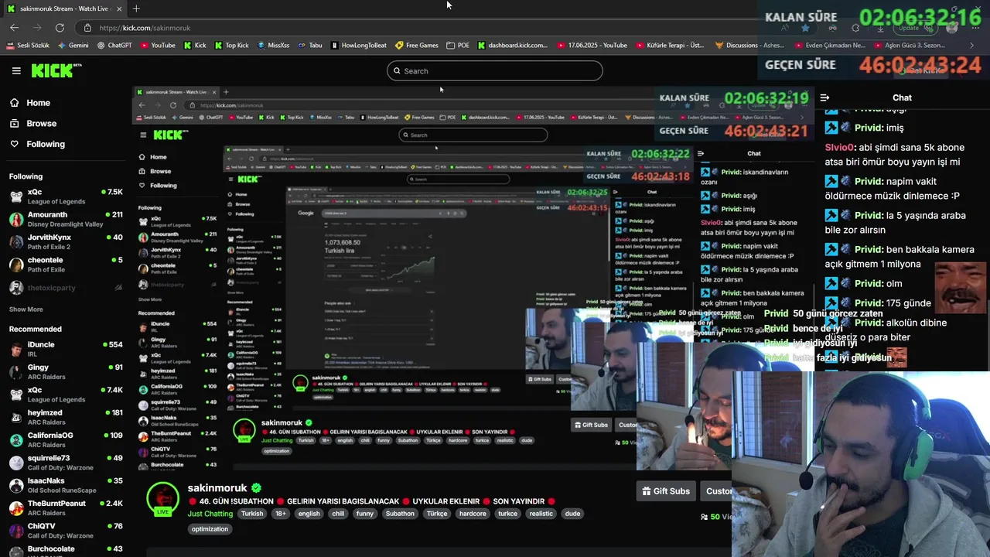Image resolution: width=990 pixels, height=557 pixels.
Task: Open the Tabu bookmark
Action: [x=310, y=46]
